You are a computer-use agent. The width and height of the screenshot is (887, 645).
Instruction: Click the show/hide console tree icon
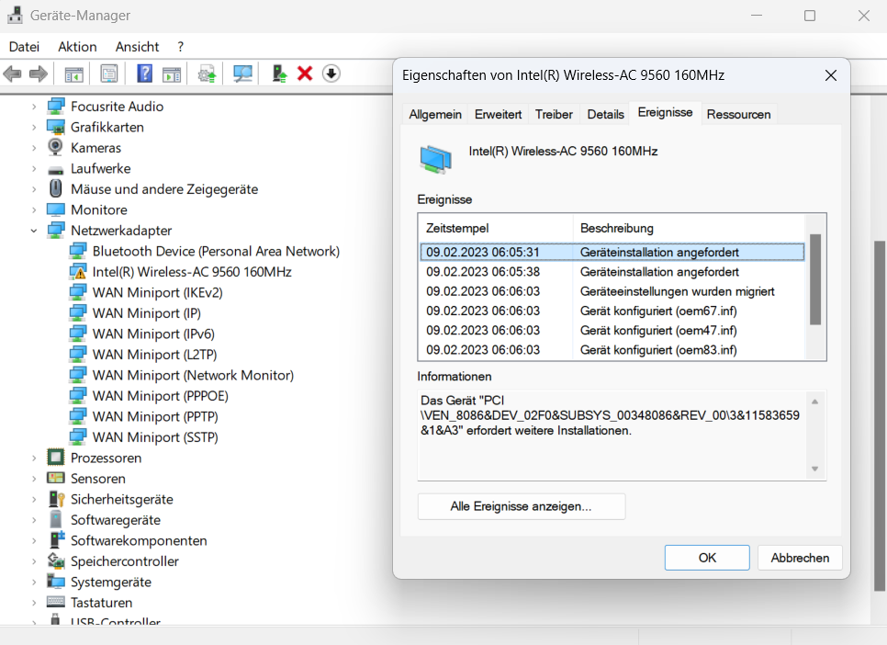click(74, 74)
